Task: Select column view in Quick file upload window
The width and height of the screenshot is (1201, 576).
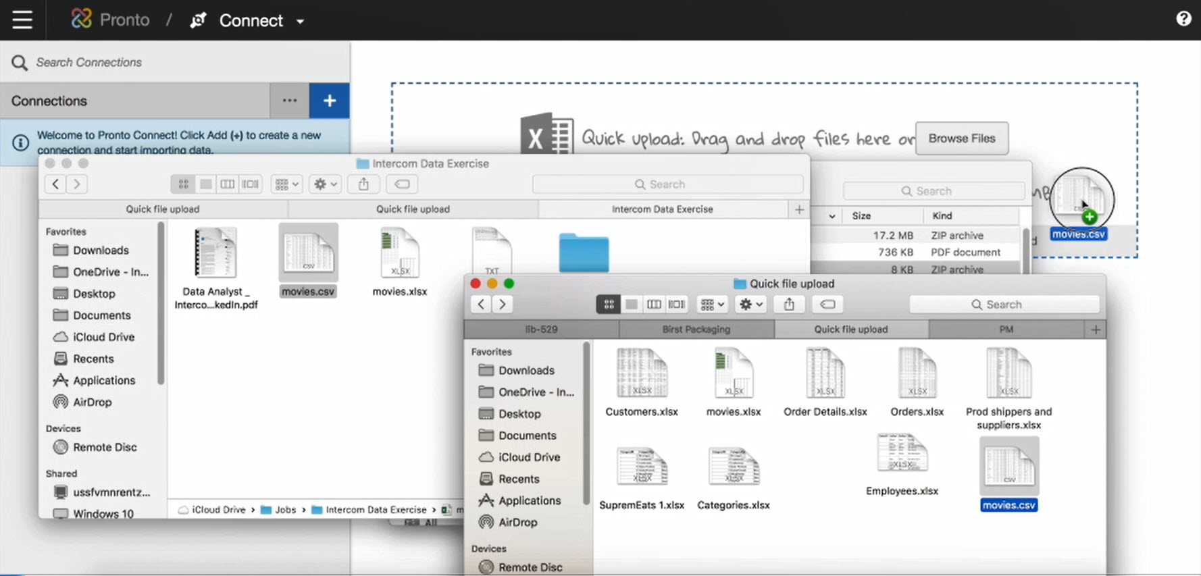Action: click(x=654, y=305)
